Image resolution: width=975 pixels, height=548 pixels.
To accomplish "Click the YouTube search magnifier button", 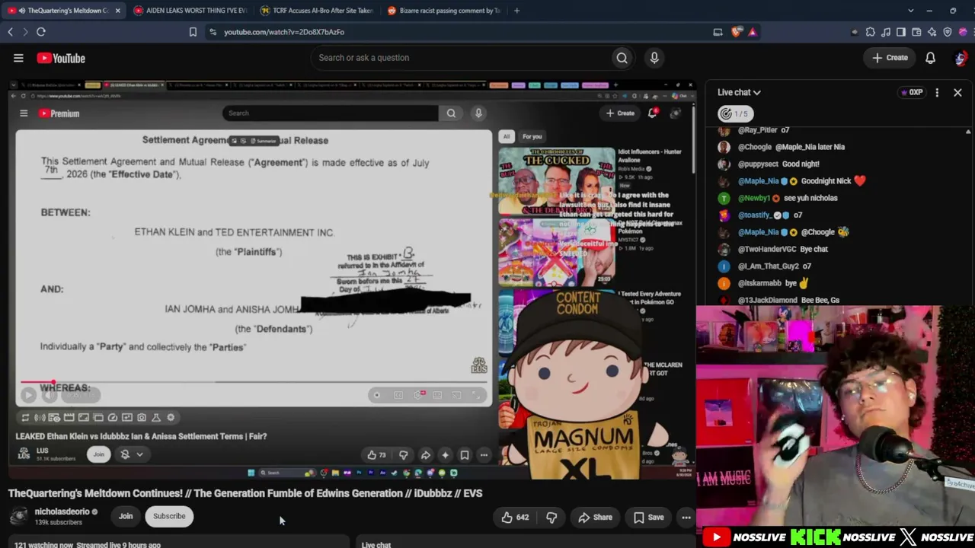I will tap(622, 58).
